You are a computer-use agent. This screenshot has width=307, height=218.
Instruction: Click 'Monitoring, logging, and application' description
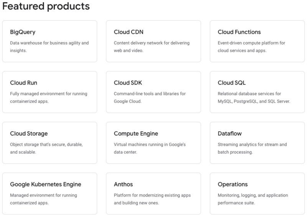[x=253, y=199]
